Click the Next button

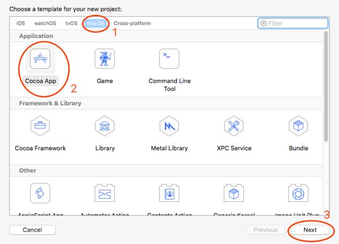point(310,230)
